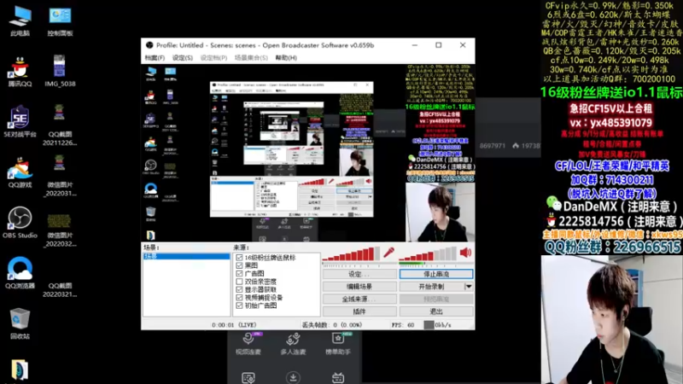Click the 插件 plugins button
This screenshot has width=683, height=384.
tap(359, 311)
